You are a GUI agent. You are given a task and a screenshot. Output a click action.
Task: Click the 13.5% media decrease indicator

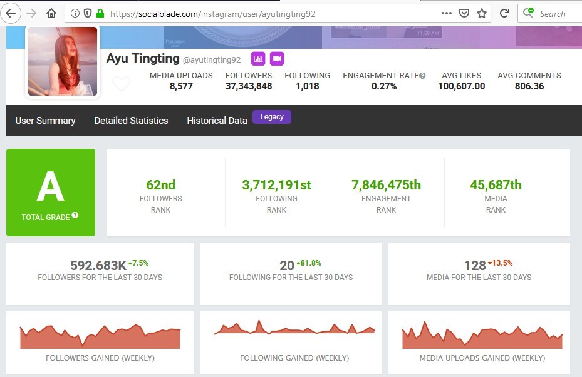[500, 263]
